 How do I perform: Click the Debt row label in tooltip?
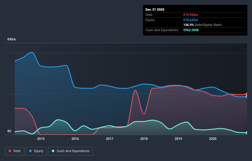[x=149, y=15]
